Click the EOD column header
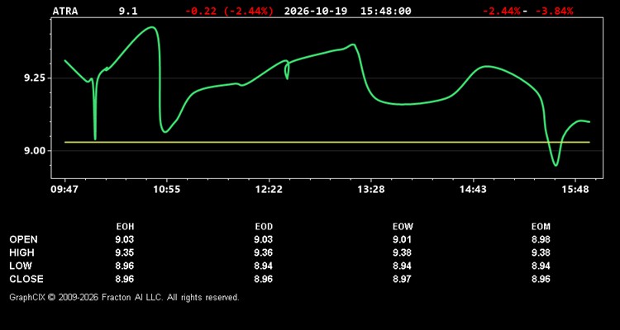Image resolution: width=620 pixels, height=330 pixels. (x=264, y=227)
